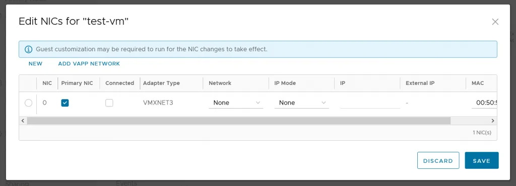Screen dimensions: 516x186
Task: Save the NIC changes
Action: [x=482, y=160]
